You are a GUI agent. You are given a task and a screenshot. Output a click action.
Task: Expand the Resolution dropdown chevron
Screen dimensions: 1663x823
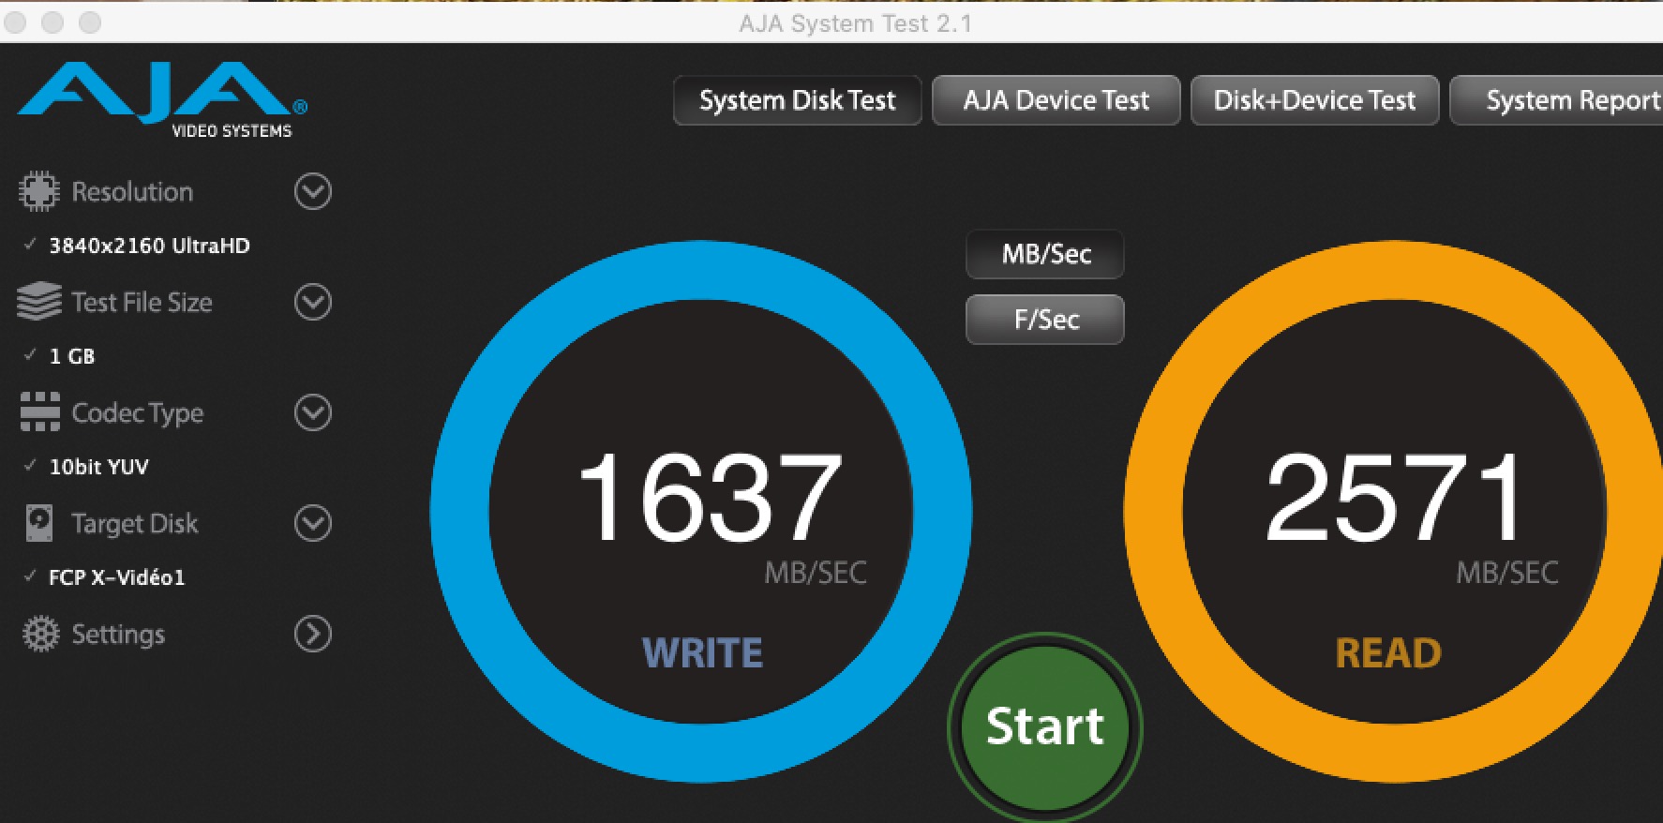(x=313, y=191)
